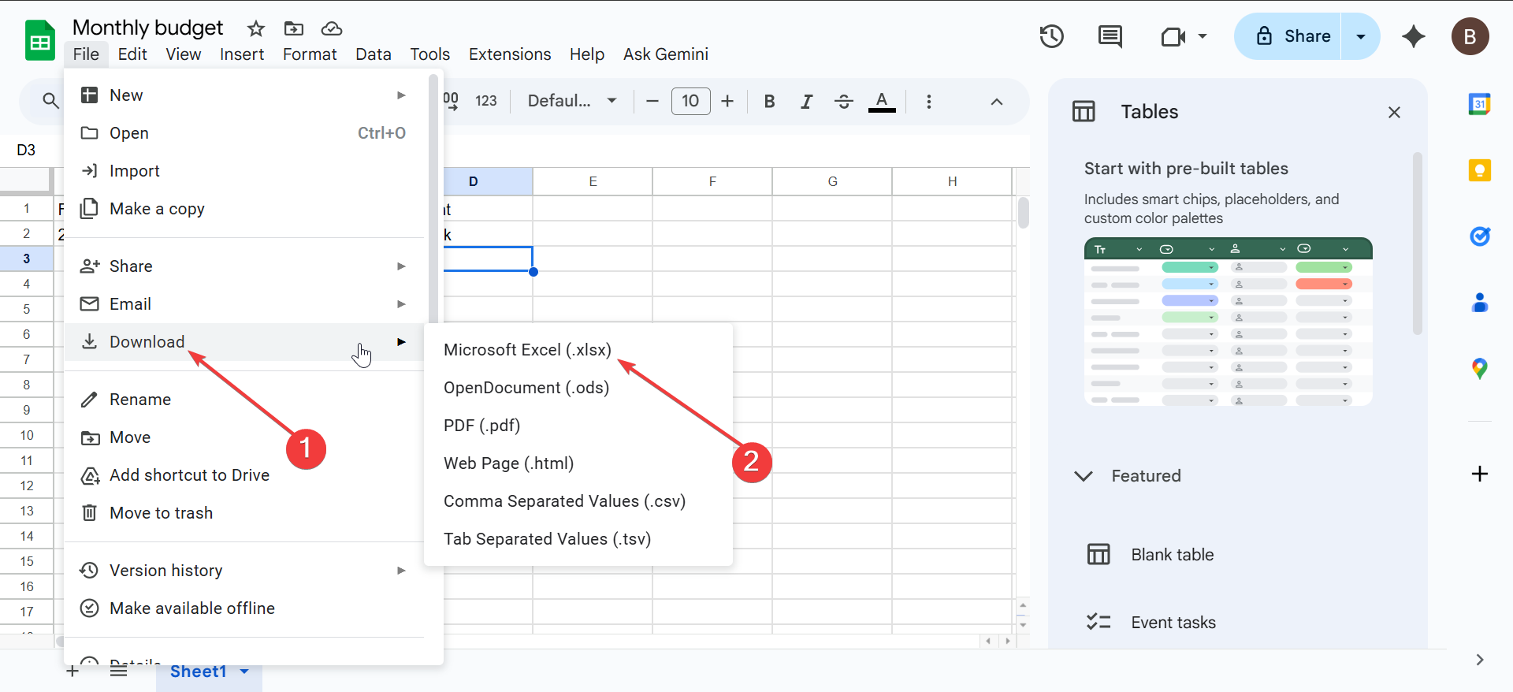Collapse the Featured section
The width and height of the screenshot is (1513, 692).
[1084, 476]
